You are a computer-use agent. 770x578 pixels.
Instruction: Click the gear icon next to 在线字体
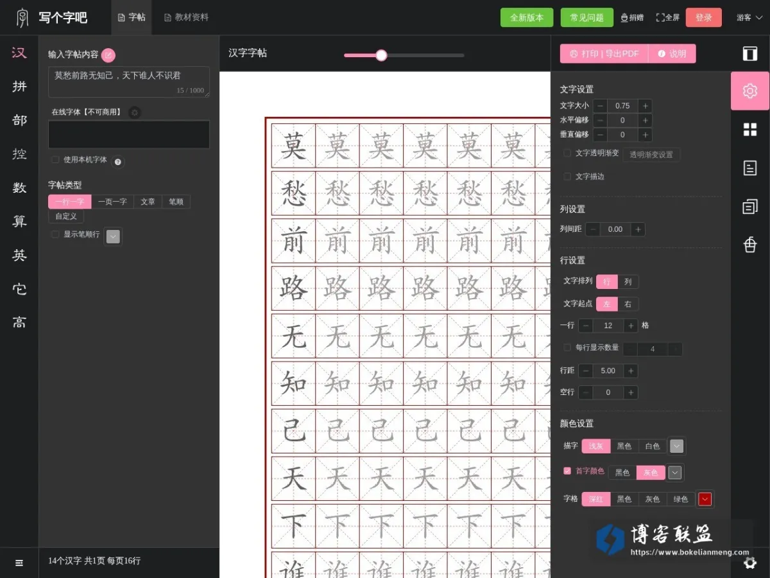point(134,112)
